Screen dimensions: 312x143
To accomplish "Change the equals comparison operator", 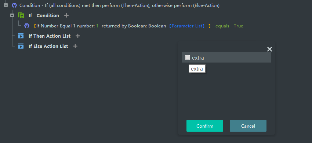I will 222,26.
